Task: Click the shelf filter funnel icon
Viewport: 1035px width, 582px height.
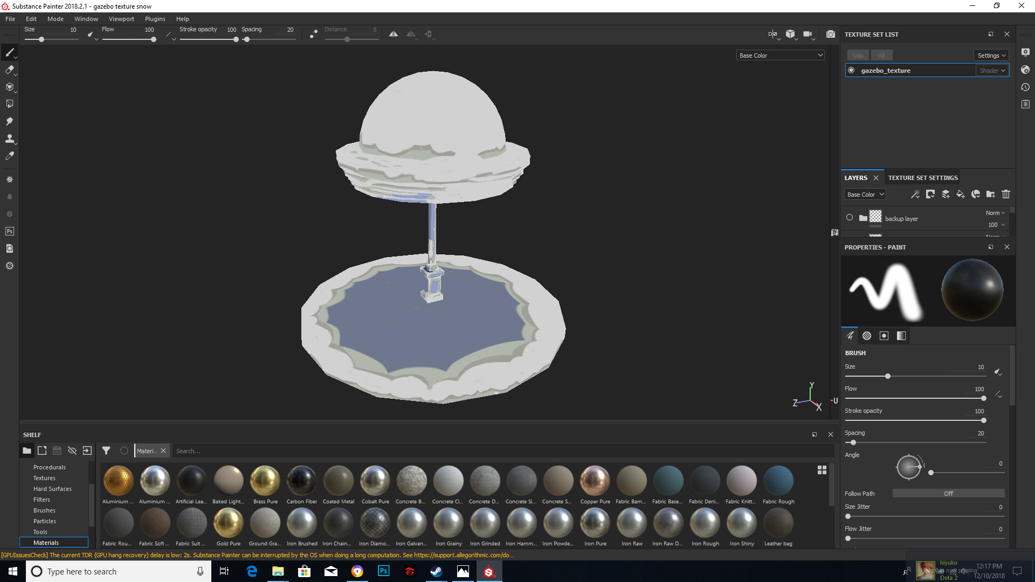Action: (x=106, y=451)
